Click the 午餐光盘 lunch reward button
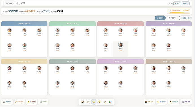 149,102
